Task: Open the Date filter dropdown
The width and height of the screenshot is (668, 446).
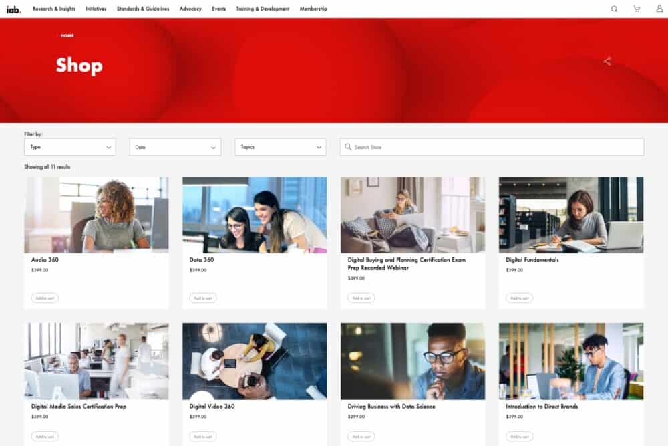Action: (x=175, y=147)
